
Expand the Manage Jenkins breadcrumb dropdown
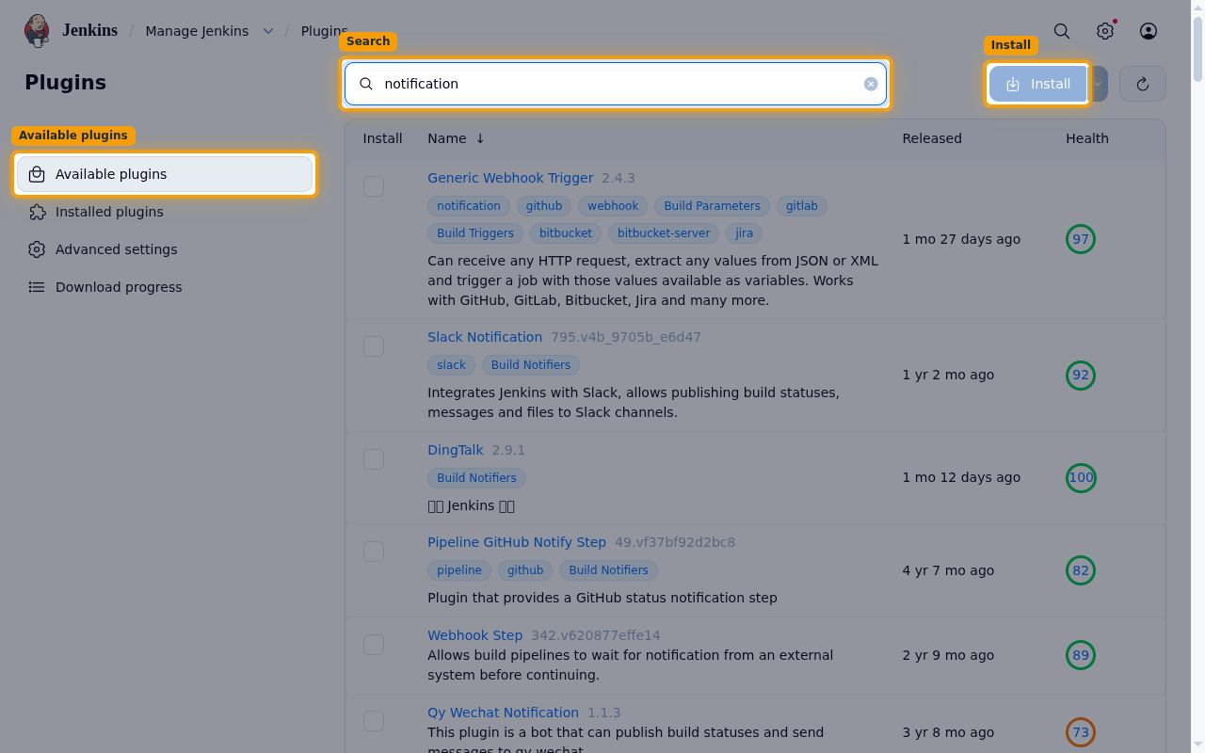pyautogui.click(x=268, y=31)
